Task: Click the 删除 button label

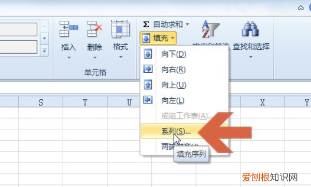Action: [x=95, y=47]
